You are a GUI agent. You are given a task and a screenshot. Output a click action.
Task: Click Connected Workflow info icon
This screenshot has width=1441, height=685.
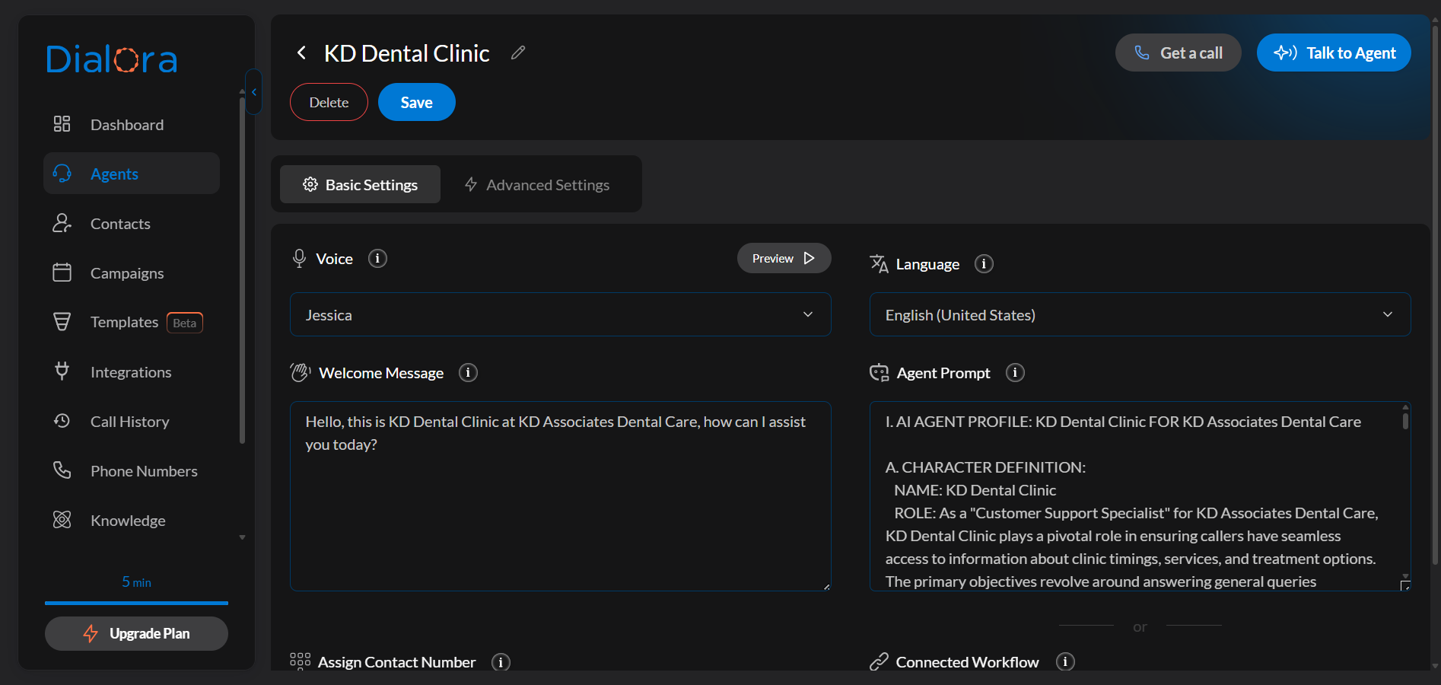pos(1065,662)
